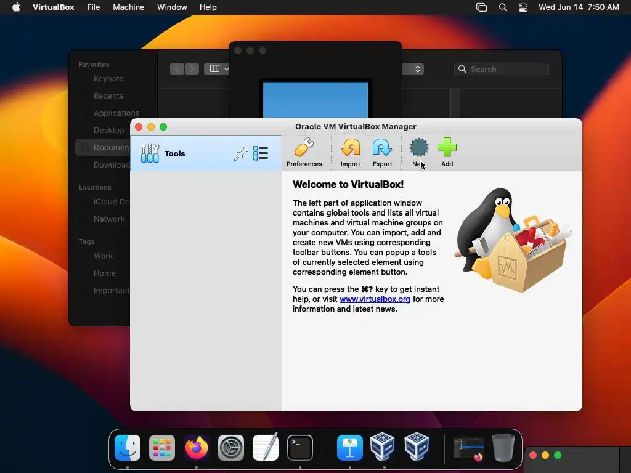631x473 pixels.
Task: Select Recents in Finder sidebar
Action: click(x=108, y=95)
